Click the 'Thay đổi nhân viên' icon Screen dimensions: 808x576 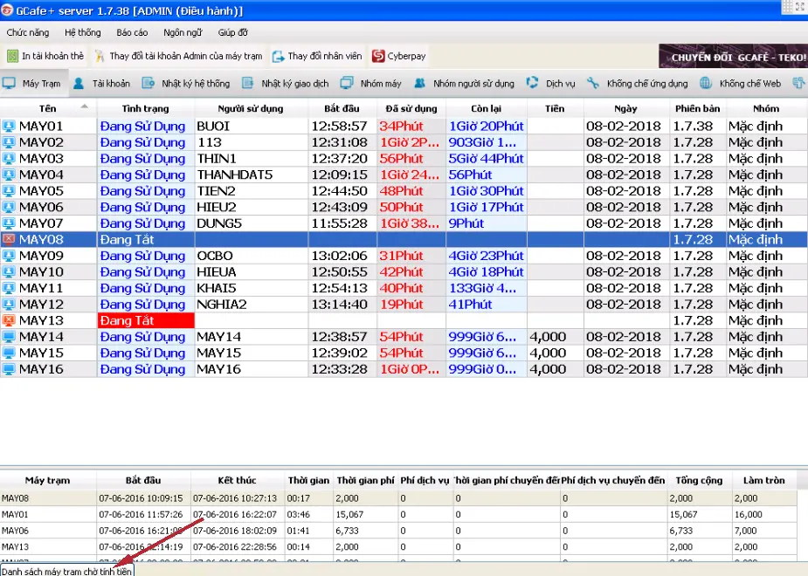[x=279, y=56]
